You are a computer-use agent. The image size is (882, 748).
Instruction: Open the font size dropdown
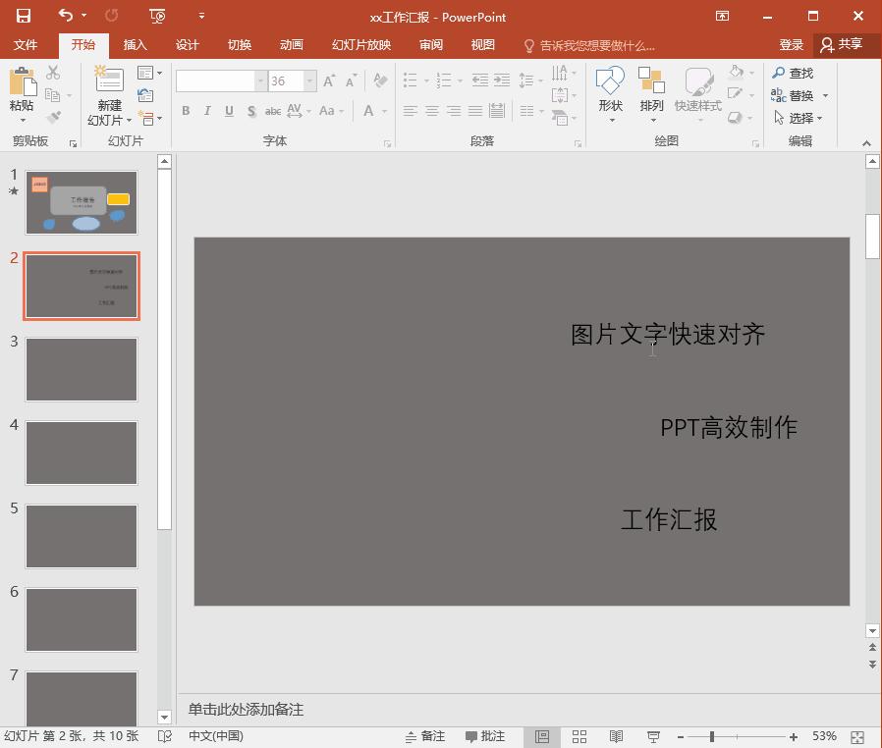pos(308,80)
